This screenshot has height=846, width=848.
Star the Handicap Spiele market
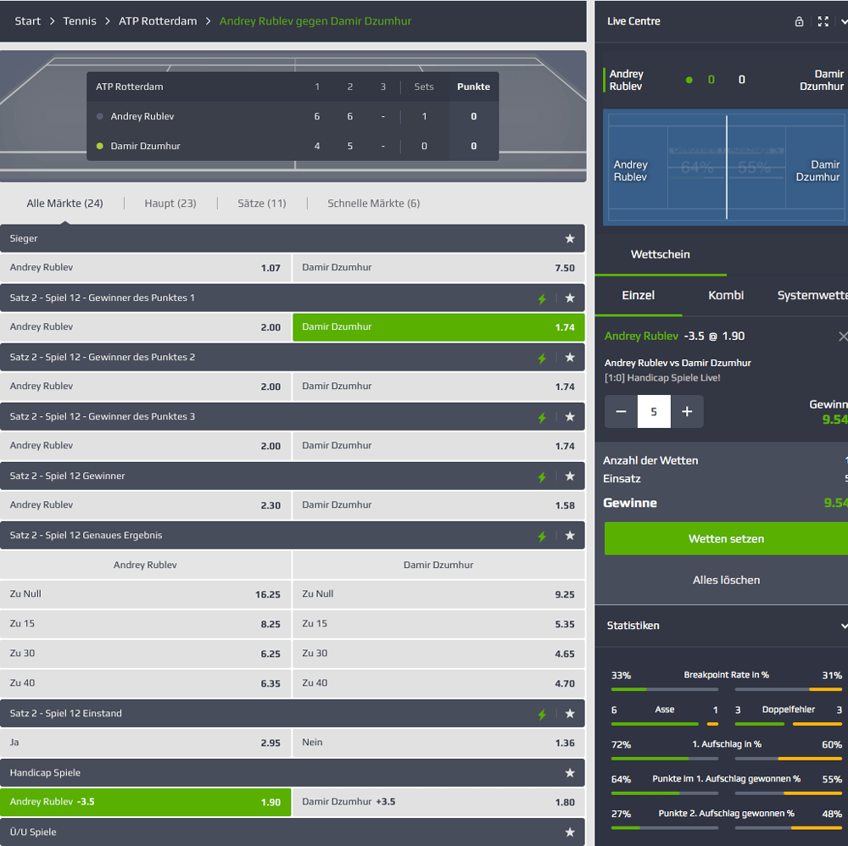570,773
